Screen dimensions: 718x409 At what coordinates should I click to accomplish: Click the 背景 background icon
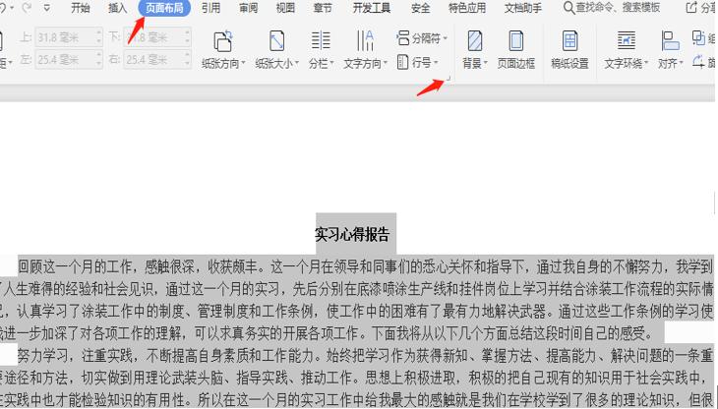(x=475, y=41)
